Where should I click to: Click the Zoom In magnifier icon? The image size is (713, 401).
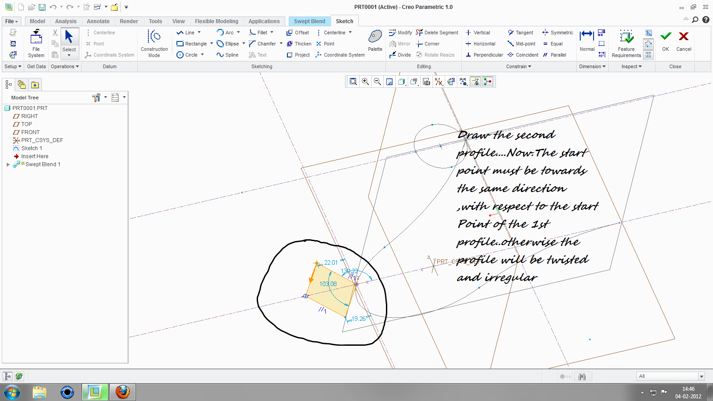pos(365,82)
